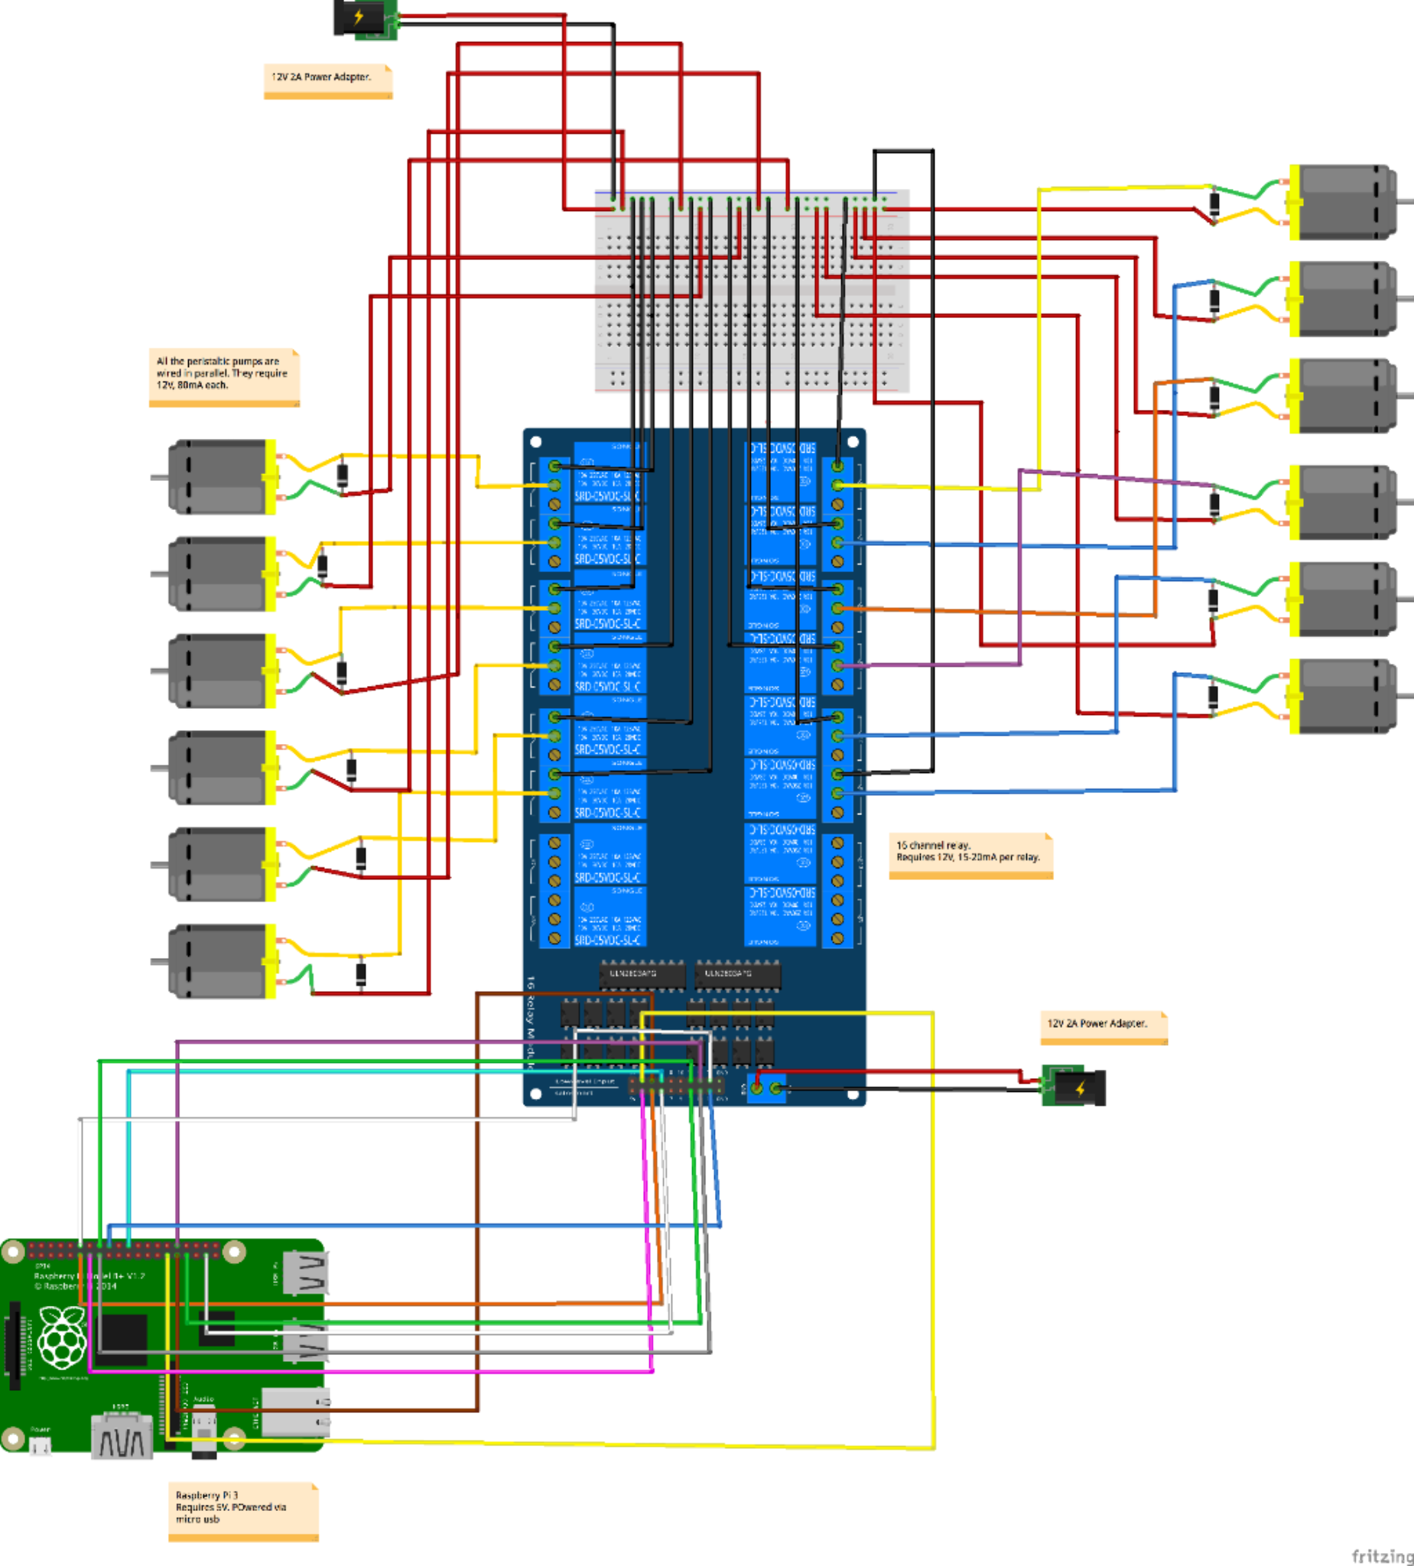This screenshot has width=1414, height=1566.
Task: Click the power jack connected to the breadboard
Action: coord(366,18)
